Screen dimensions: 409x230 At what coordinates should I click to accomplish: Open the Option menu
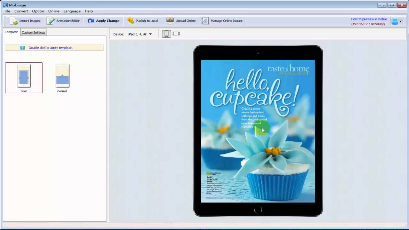tap(38, 11)
